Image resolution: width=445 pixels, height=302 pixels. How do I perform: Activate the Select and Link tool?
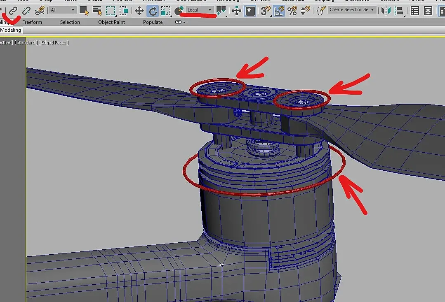pyautogui.click(x=13, y=10)
